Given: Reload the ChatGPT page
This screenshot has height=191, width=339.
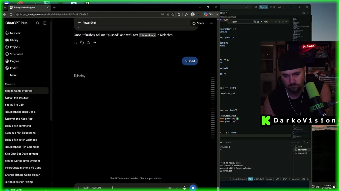Looking at the screenshot, I should click(11, 14).
